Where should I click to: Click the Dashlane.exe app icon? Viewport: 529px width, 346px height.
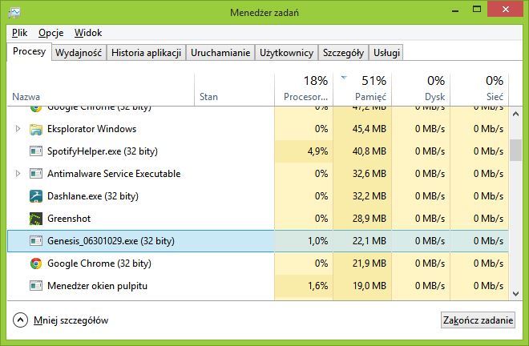[x=36, y=196]
